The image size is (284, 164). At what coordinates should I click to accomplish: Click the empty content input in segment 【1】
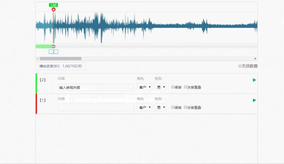(x=96, y=108)
